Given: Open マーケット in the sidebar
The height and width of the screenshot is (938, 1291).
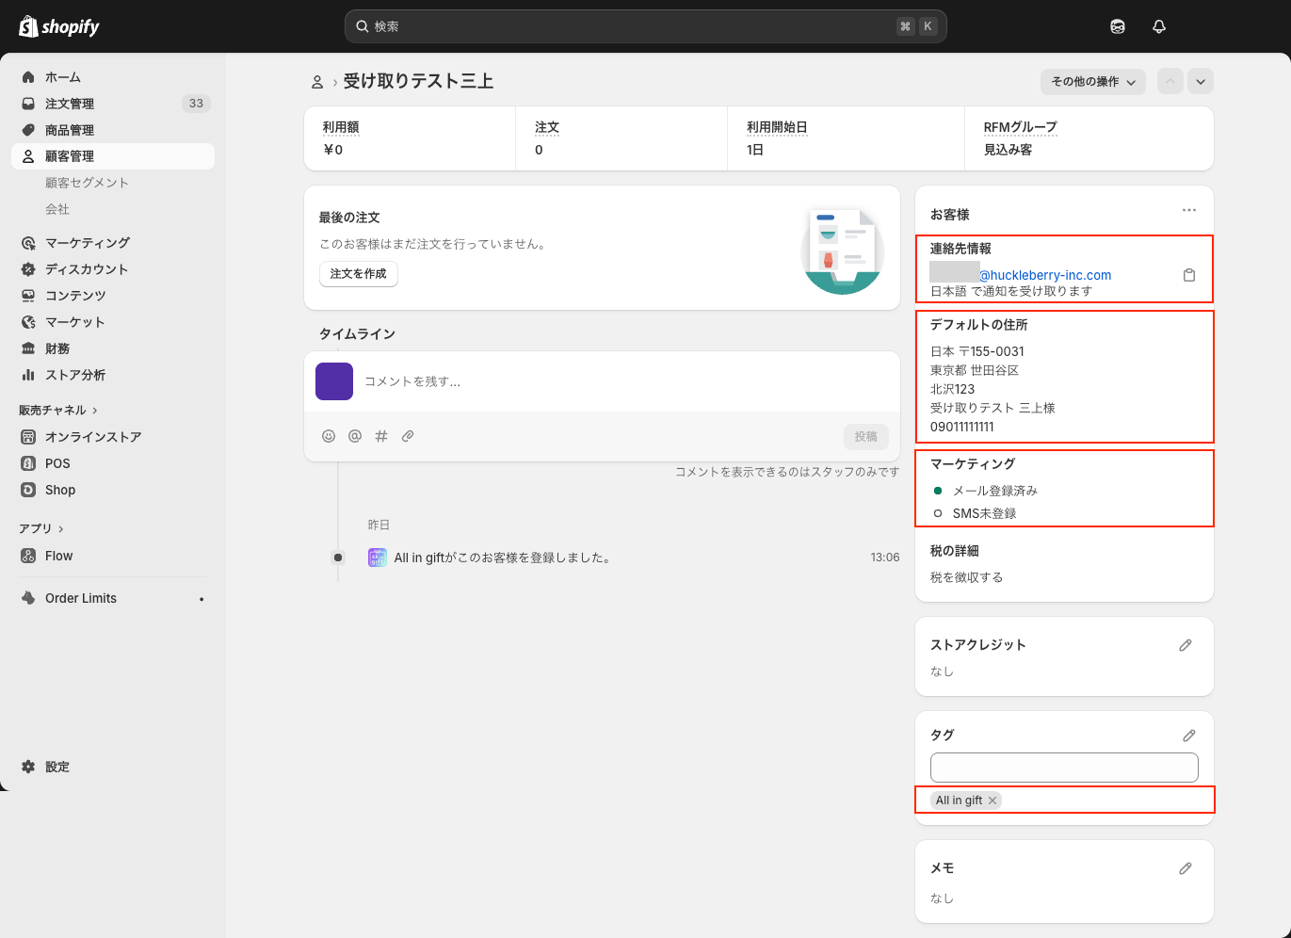Looking at the screenshot, I should (113, 322).
